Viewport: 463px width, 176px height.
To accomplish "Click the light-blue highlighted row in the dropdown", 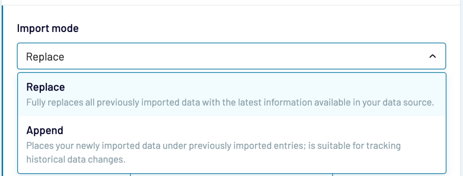I will pos(232,95).
